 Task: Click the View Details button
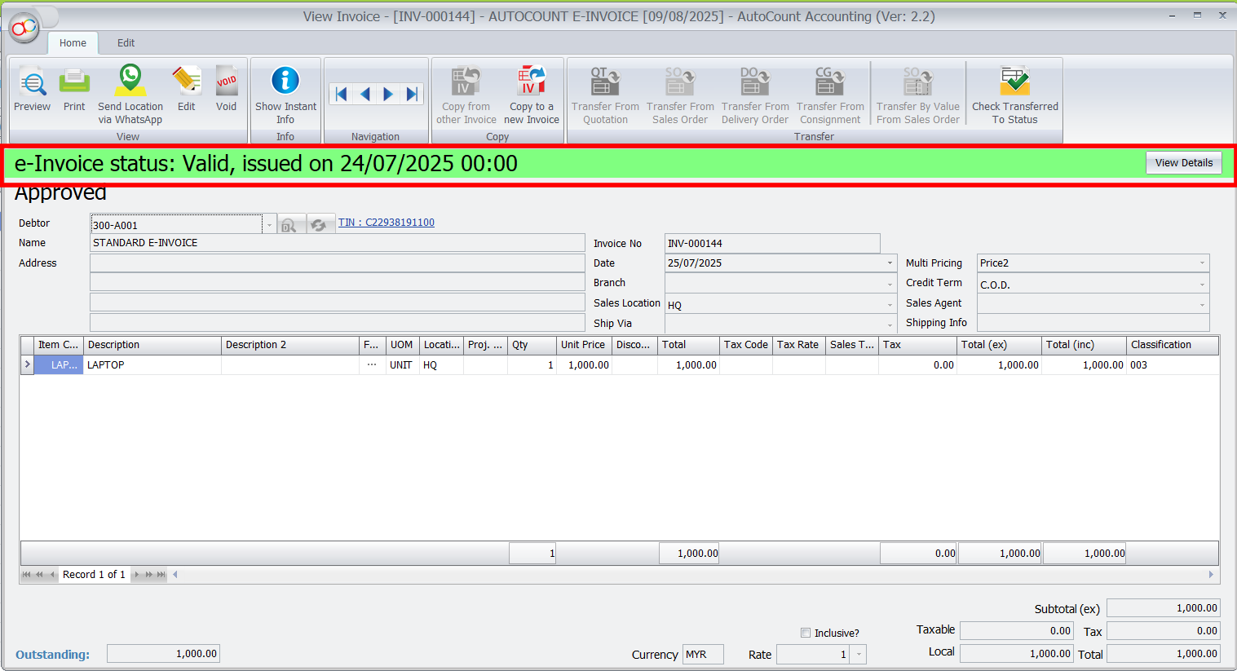(x=1183, y=163)
